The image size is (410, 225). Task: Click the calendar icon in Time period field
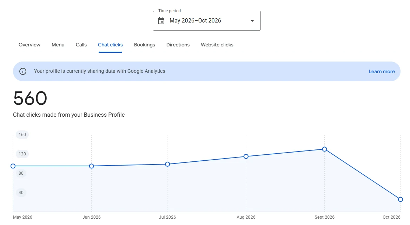[x=161, y=21]
